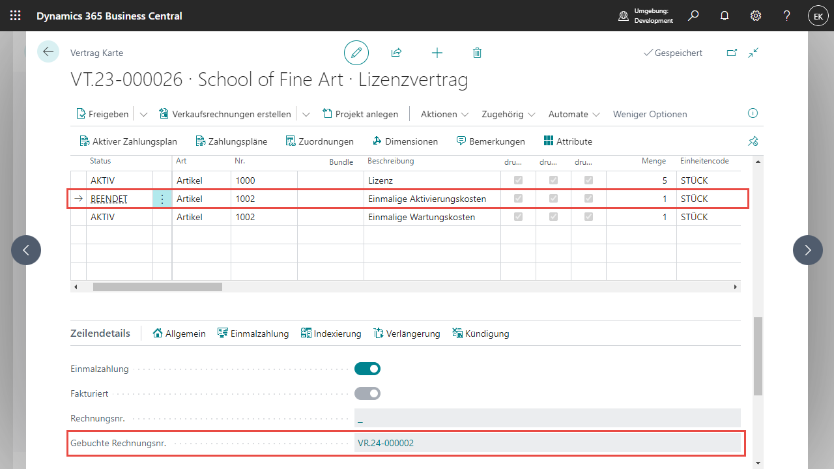This screenshot has height=469, width=834.
Task: Toggle the Einmalzahlung switch
Action: (x=367, y=369)
